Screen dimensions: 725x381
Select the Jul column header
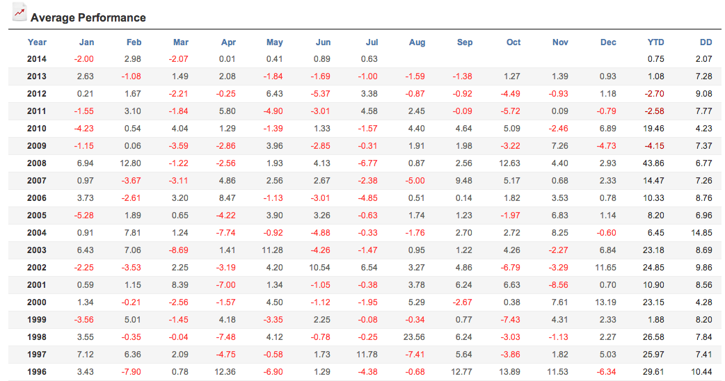pos(372,42)
